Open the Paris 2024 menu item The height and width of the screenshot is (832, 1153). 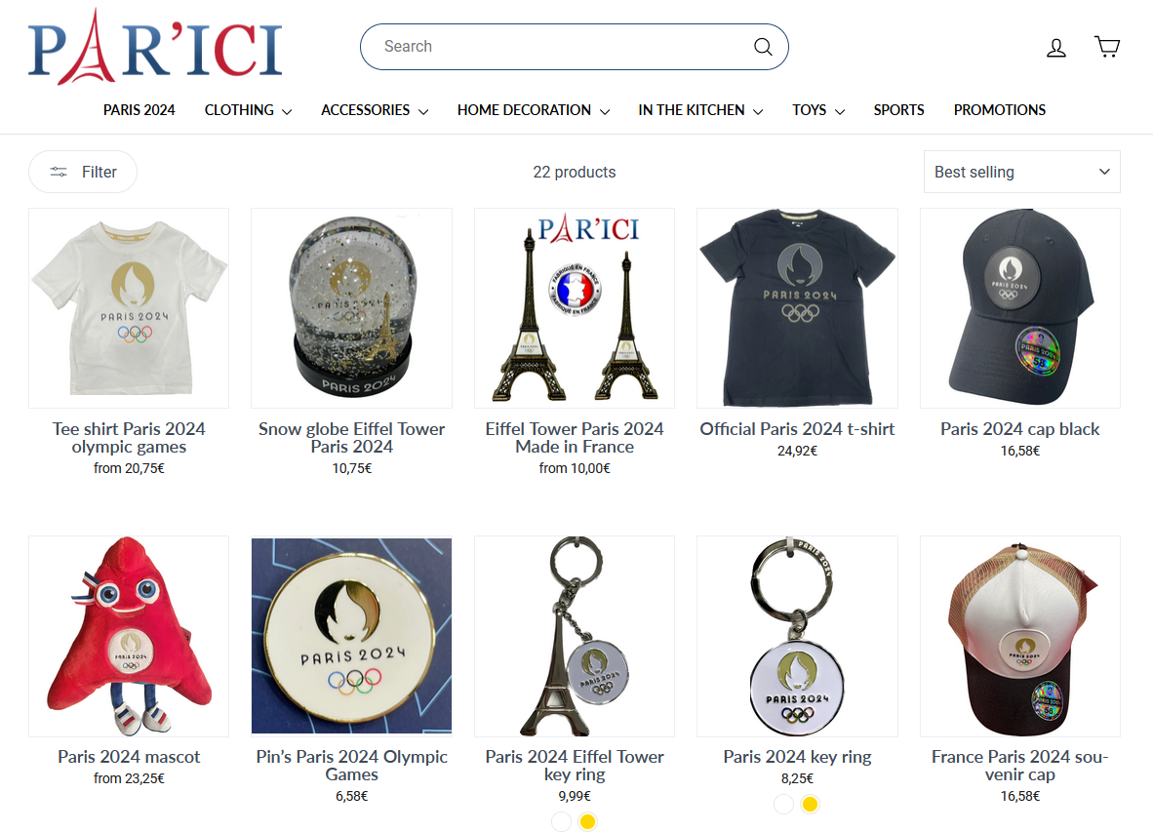point(139,110)
